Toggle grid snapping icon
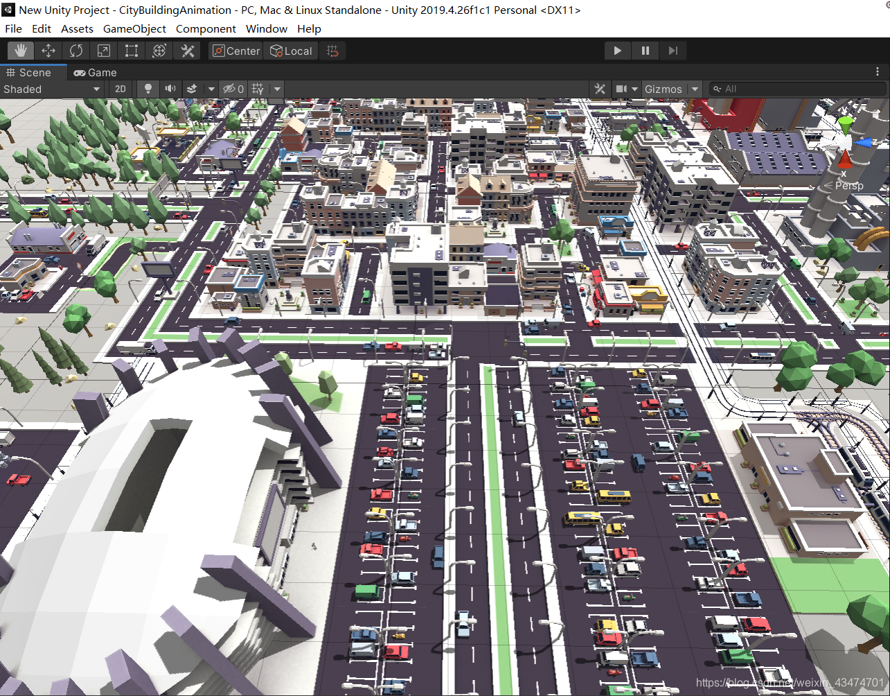890x696 pixels. coord(332,51)
